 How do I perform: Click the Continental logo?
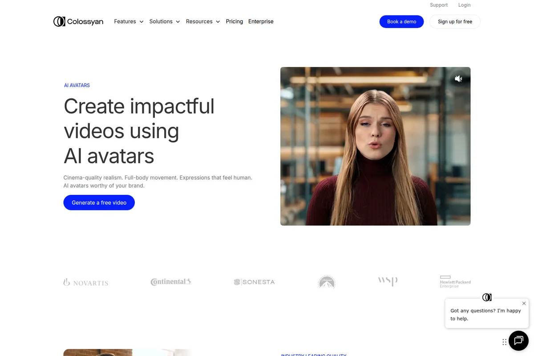[171, 281]
